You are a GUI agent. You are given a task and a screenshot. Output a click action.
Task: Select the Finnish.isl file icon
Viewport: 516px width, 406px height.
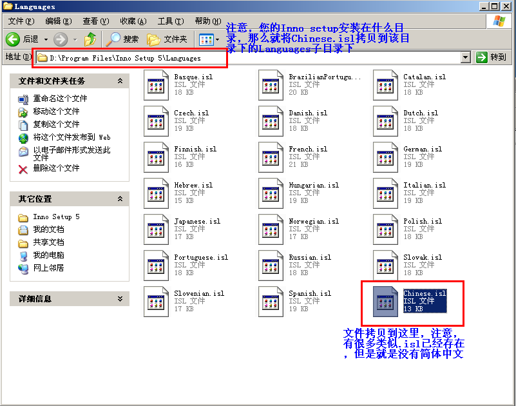(156, 157)
